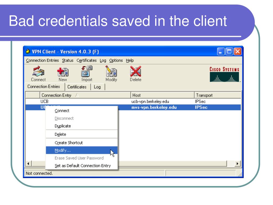Switch to the Log tab
The height and width of the screenshot is (205, 273).
tap(98, 87)
